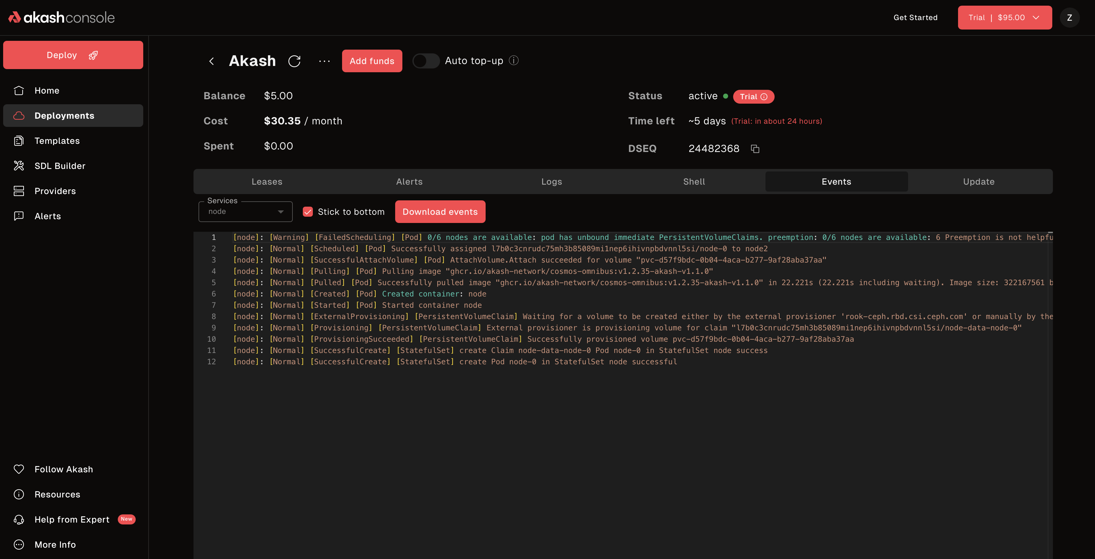Viewport: 1095px width, 559px height.
Task: Click the refresh deployment icon next to Akash
Action: pyautogui.click(x=294, y=61)
